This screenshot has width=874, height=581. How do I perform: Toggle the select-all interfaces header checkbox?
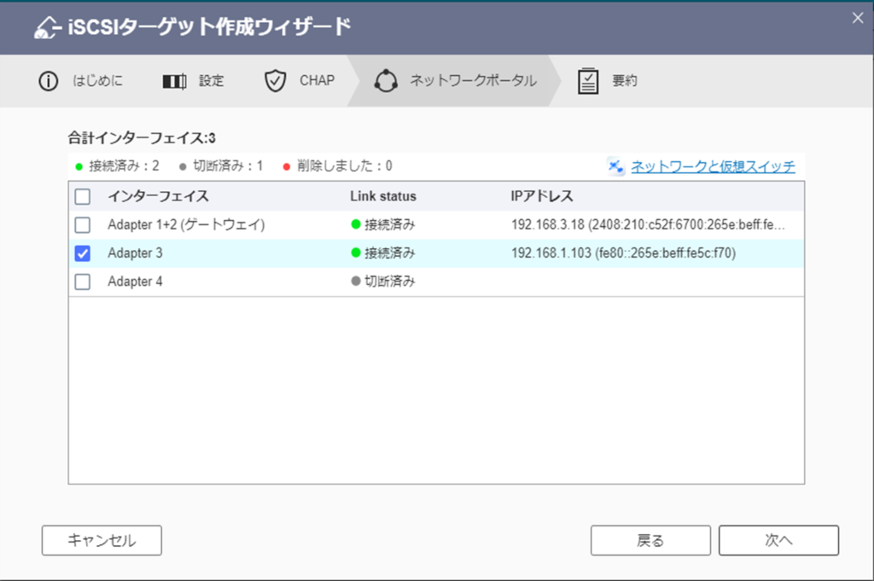pyautogui.click(x=83, y=196)
